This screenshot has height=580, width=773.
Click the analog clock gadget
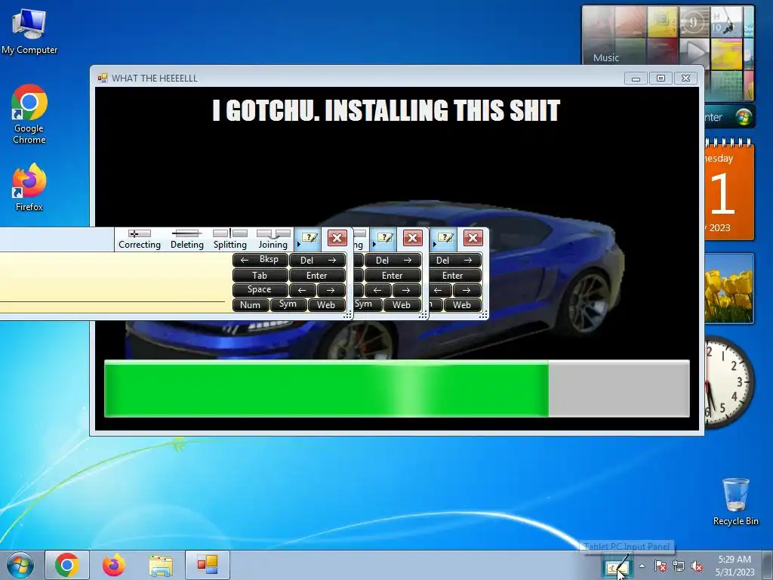click(x=729, y=382)
